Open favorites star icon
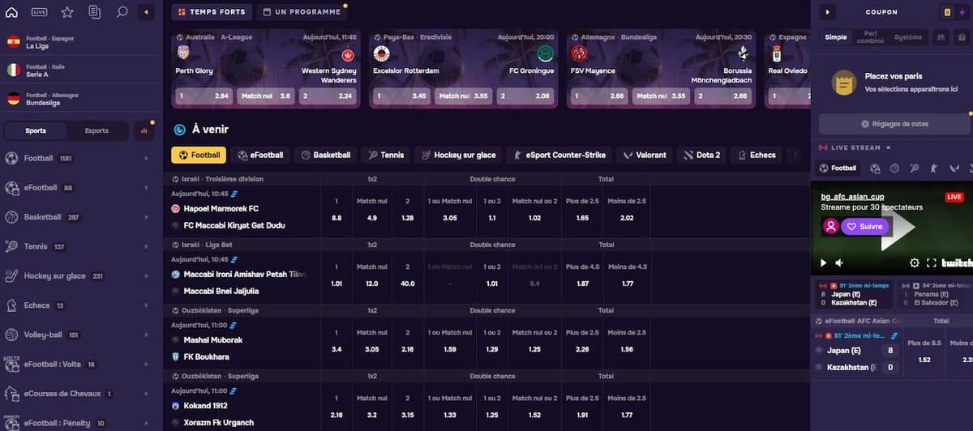 pyautogui.click(x=67, y=12)
